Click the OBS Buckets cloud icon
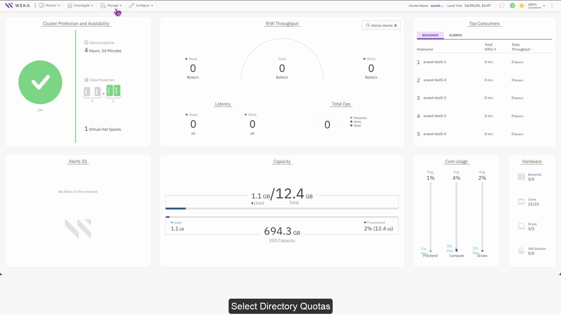The width and height of the screenshot is (561, 315). [x=521, y=251]
